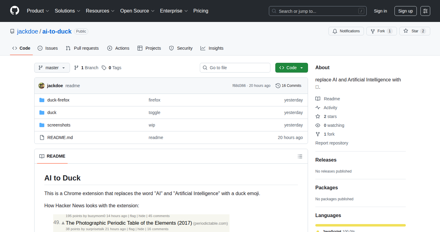Open the README.md file
Image resolution: width=440 pixels, height=232 pixels.
(60, 137)
